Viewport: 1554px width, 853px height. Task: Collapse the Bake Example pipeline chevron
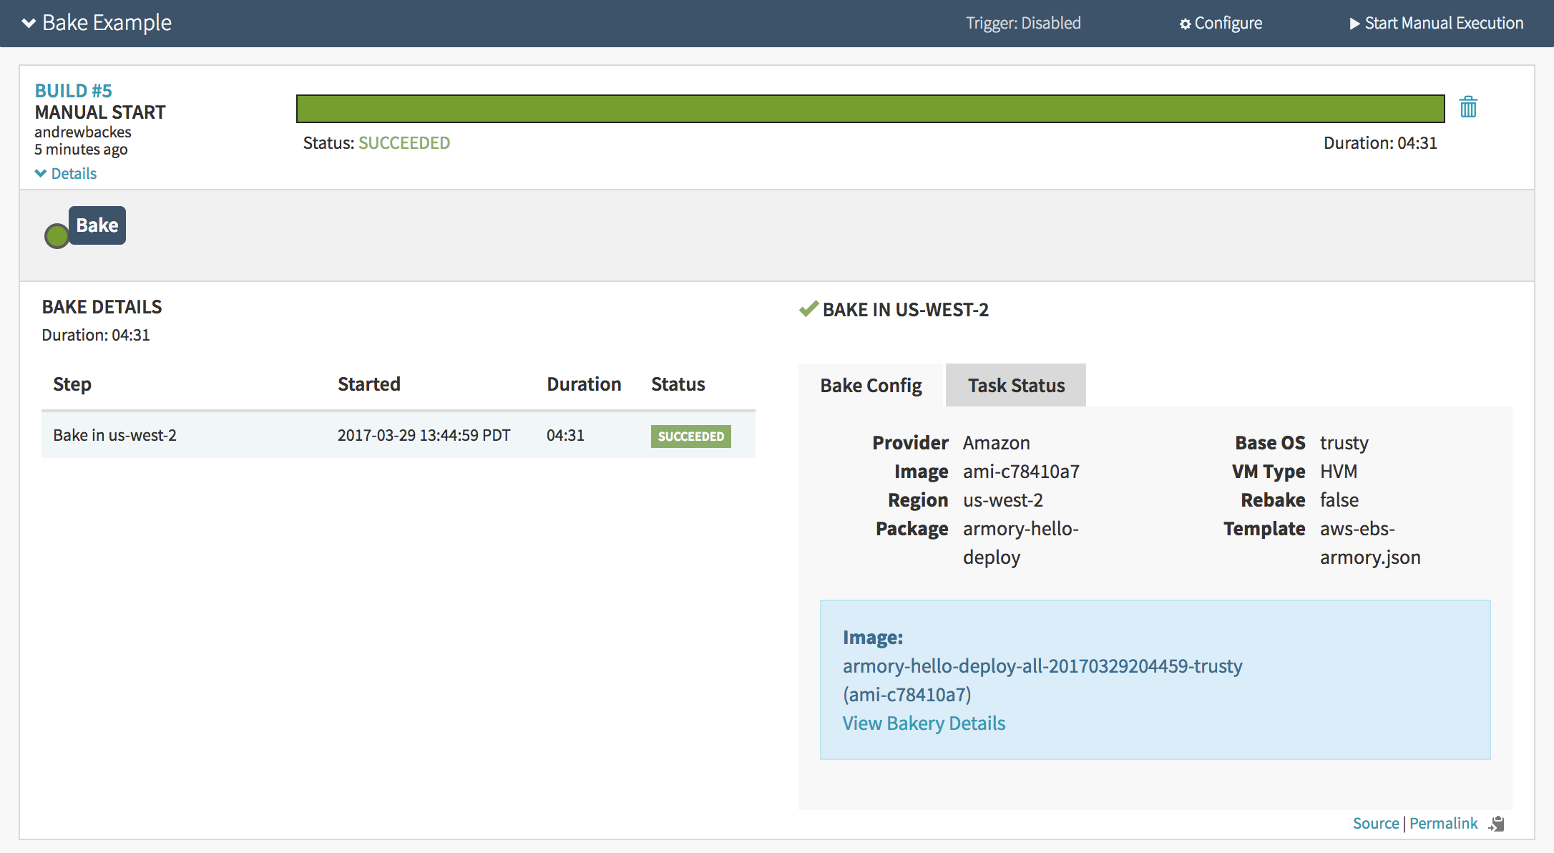pos(29,23)
